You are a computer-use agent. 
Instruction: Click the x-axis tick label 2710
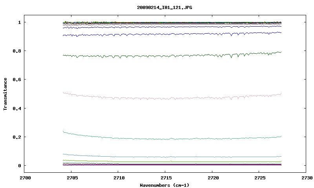[x=119, y=177]
